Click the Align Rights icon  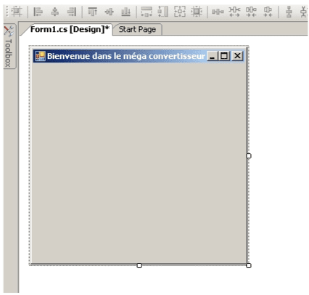(72, 12)
